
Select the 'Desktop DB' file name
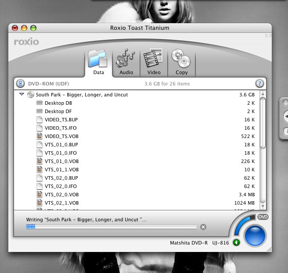point(58,103)
